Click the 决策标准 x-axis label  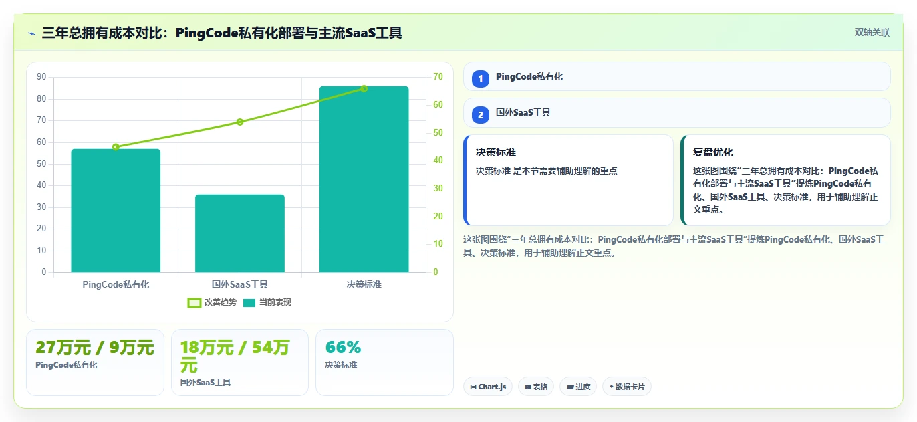(x=364, y=284)
